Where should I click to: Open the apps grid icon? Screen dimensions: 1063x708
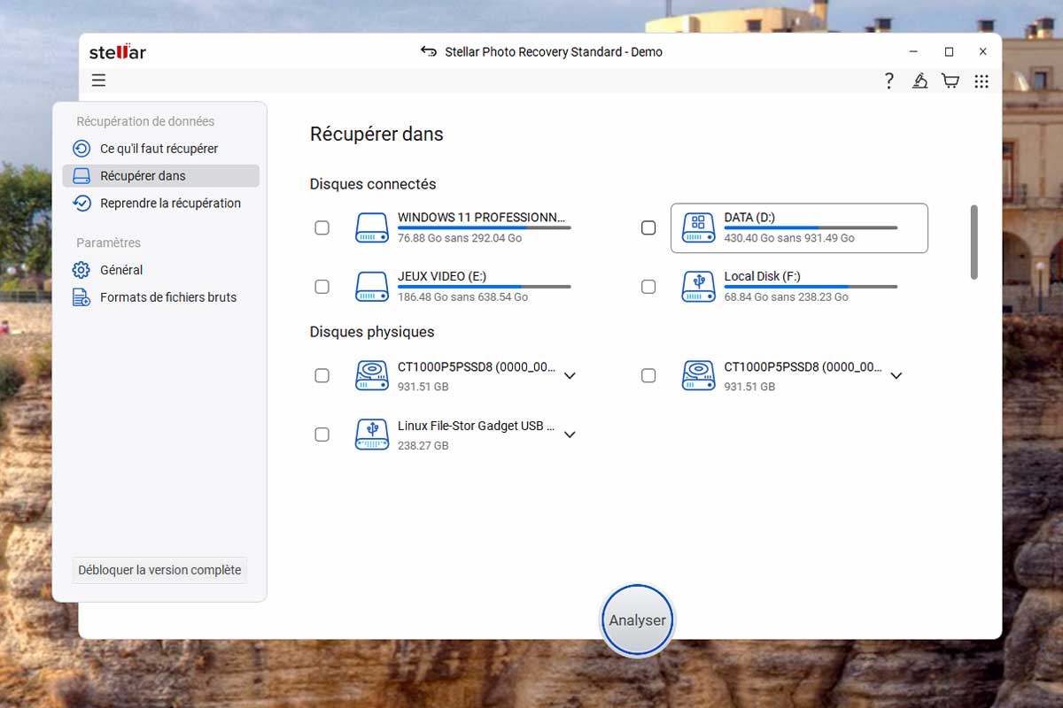982,81
